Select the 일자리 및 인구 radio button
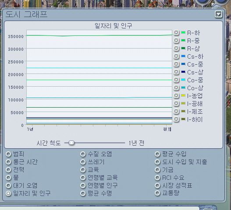The height and width of the screenshot is (210, 231). (x=8, y=193)
